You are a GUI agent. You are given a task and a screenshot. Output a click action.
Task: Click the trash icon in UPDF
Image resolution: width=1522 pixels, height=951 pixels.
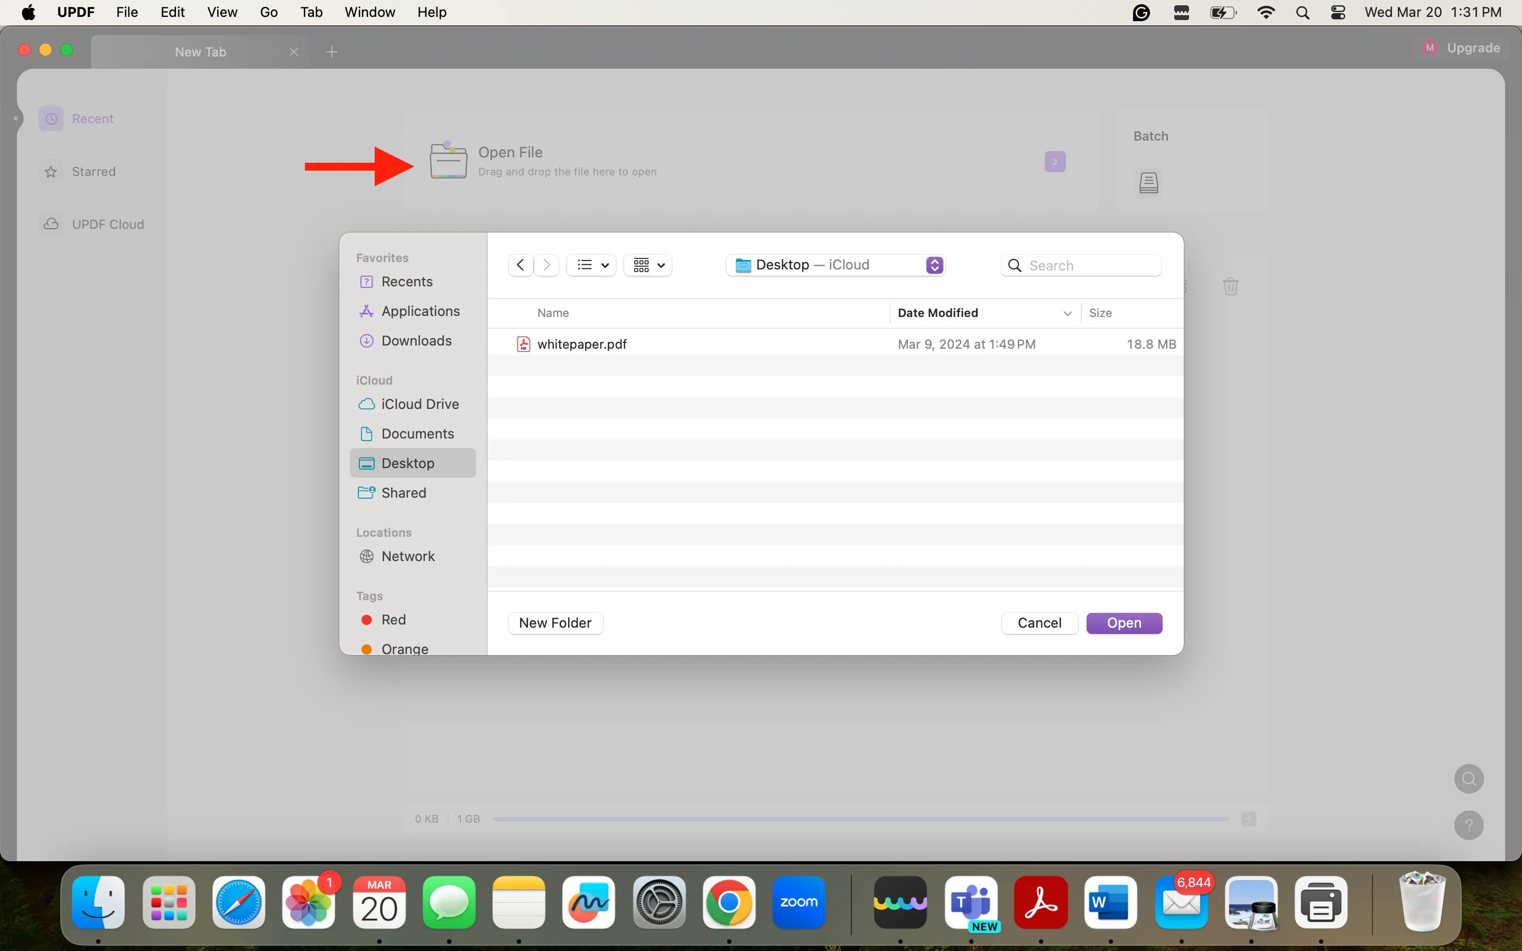click(x=1230, y=287)
